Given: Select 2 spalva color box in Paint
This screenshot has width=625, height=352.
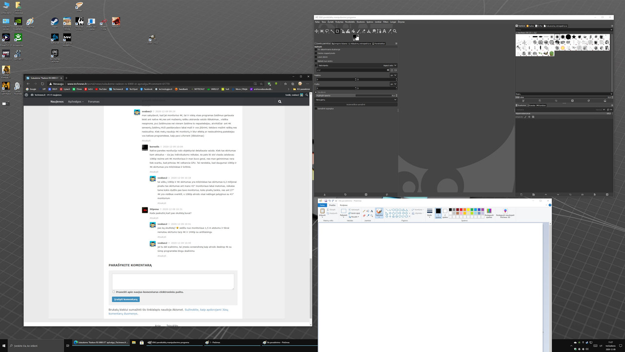Looking at the screenshot, I should 445,213.
